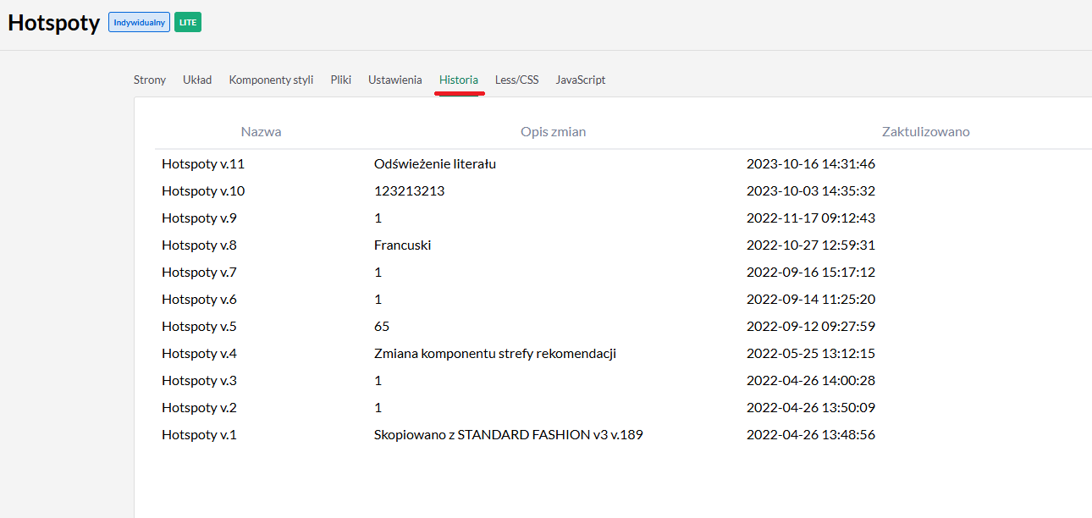Screen dimensions: 1092x518
Task: Switch to the JavaScript tab
Action: (581, 80)
